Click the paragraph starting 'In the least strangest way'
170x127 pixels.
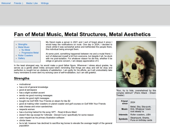(63, 69)
